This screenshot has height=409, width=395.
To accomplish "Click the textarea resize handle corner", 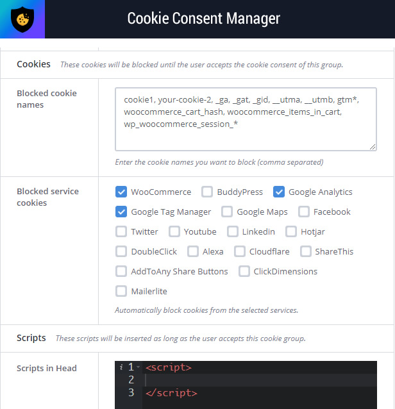I will pos(373,147).
